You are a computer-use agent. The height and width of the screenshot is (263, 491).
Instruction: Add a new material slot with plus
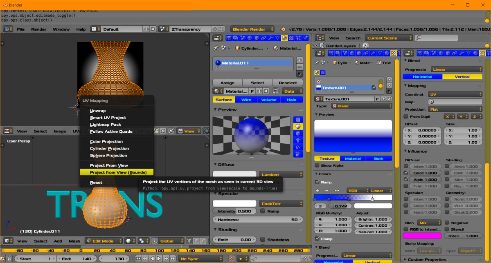[300, 60]
